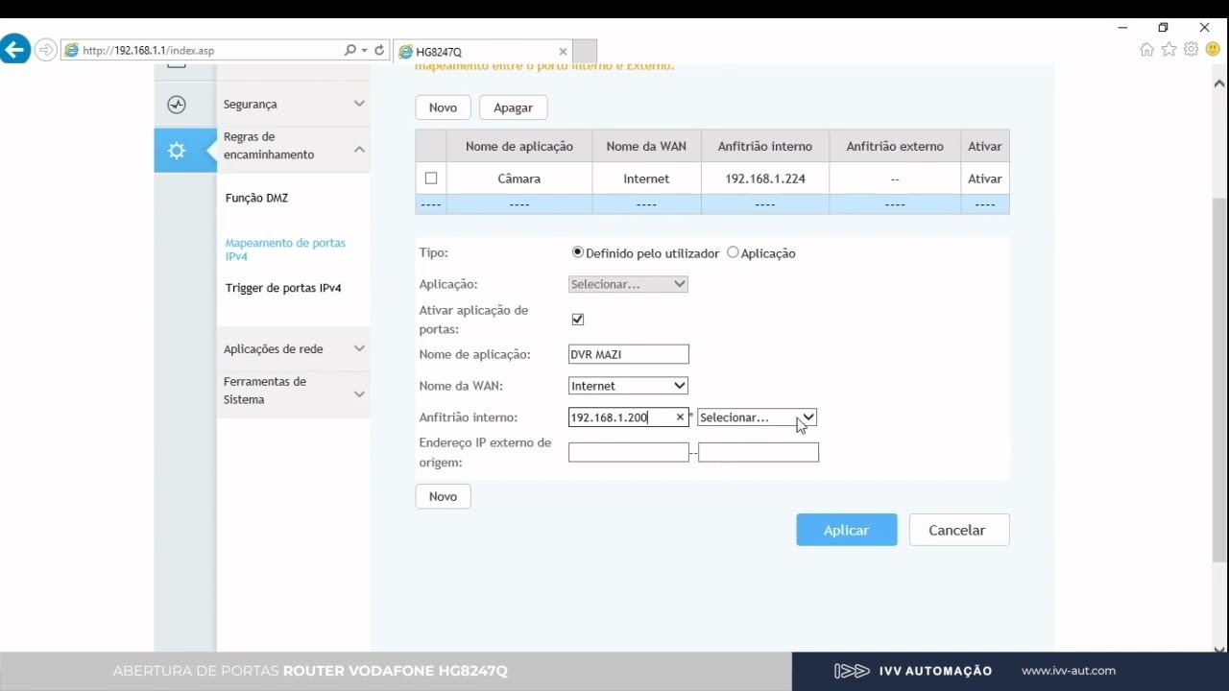Image resolution: width=1229 pixels, height=691 pixels.
Task: Click the Apagar button
Action: point(513,107)
